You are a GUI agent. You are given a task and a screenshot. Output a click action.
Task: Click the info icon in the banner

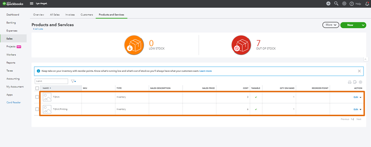pyautogui.click(x=38, y=71)
